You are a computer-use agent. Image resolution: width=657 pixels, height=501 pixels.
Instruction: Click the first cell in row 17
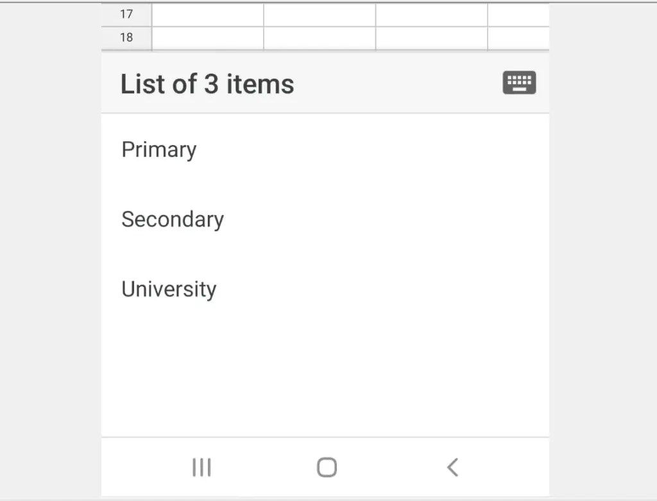point(207,13)
